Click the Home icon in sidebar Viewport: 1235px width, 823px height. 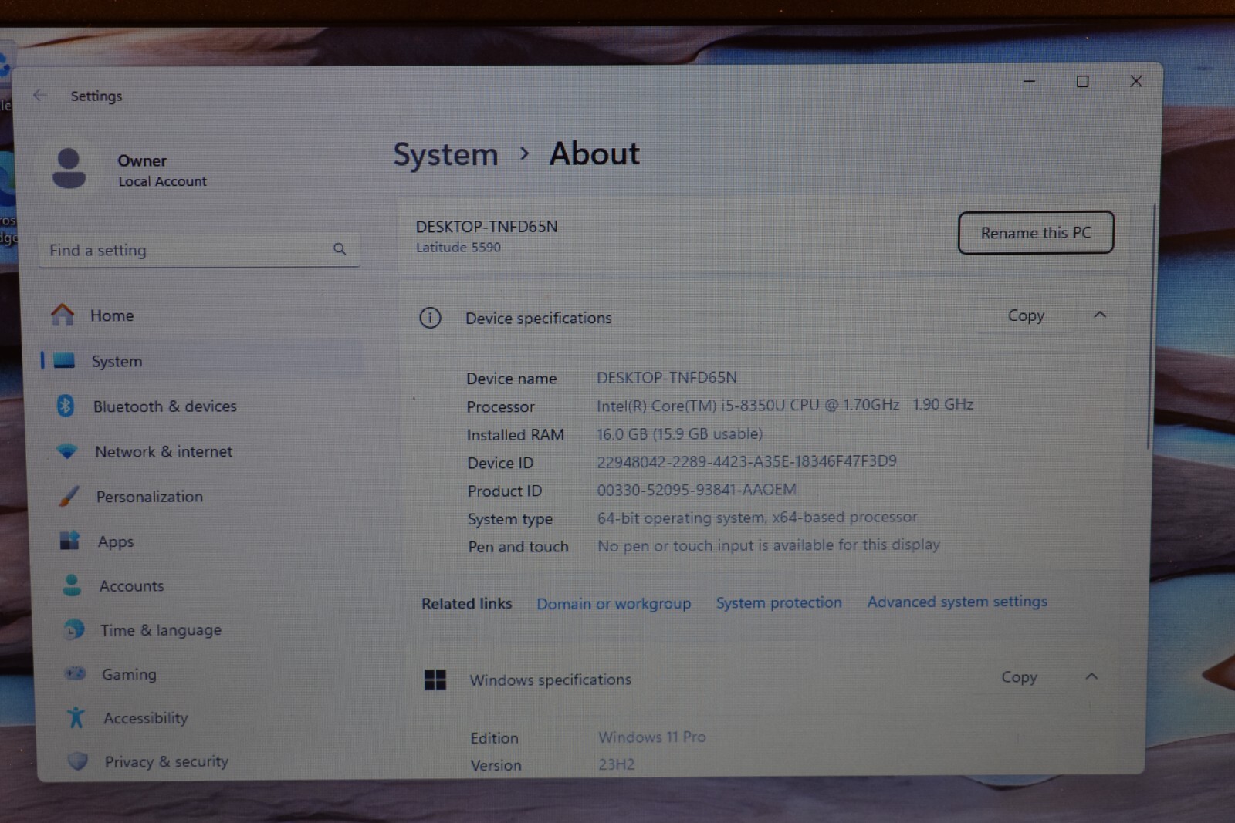(63, 315)
